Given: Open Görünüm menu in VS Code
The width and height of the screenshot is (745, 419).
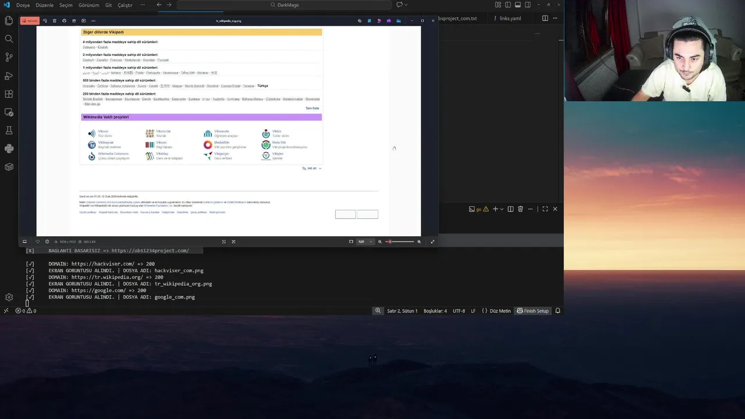Looking at the screenshot, I should coord(89,5).
